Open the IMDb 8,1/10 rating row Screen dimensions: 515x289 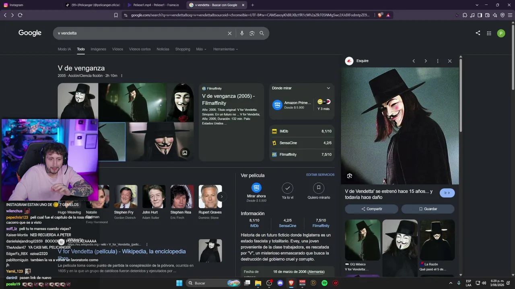point(302,131)
